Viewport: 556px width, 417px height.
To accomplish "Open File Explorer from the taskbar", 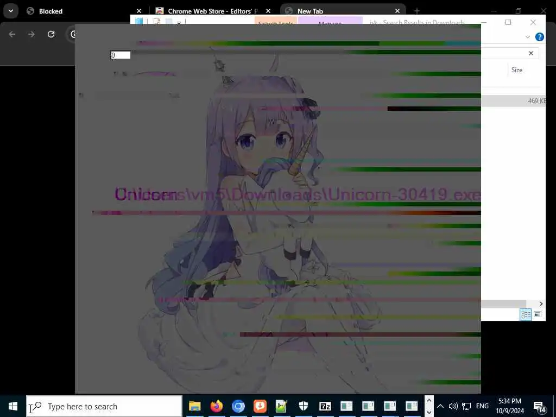I will (x=195, y=406).
